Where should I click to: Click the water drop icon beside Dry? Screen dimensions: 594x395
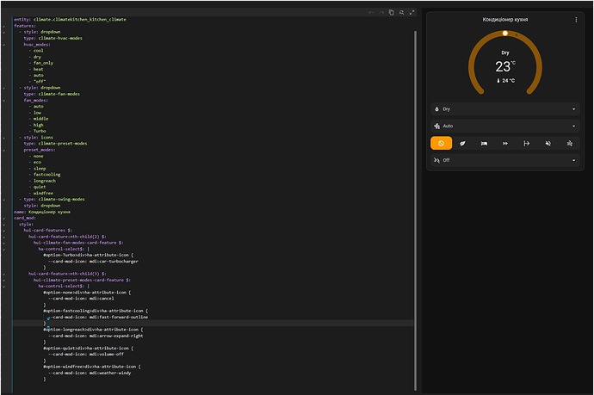tap(436, 109)
